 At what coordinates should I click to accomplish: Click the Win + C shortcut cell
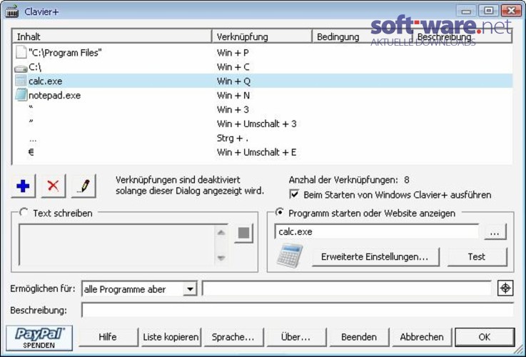click(x=233, y=67)
